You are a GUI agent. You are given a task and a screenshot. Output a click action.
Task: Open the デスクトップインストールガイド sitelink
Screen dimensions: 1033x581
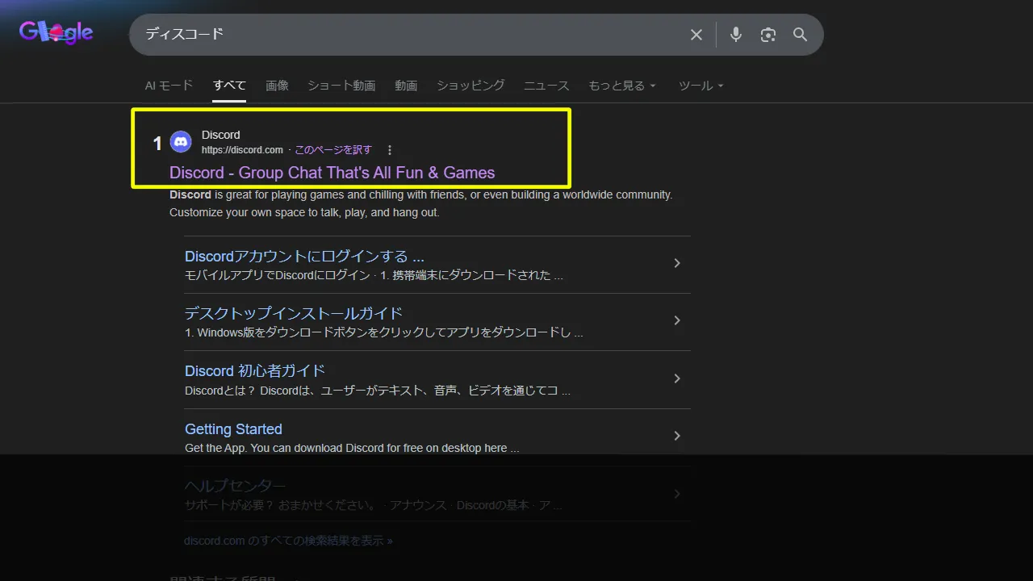point(293,313)
